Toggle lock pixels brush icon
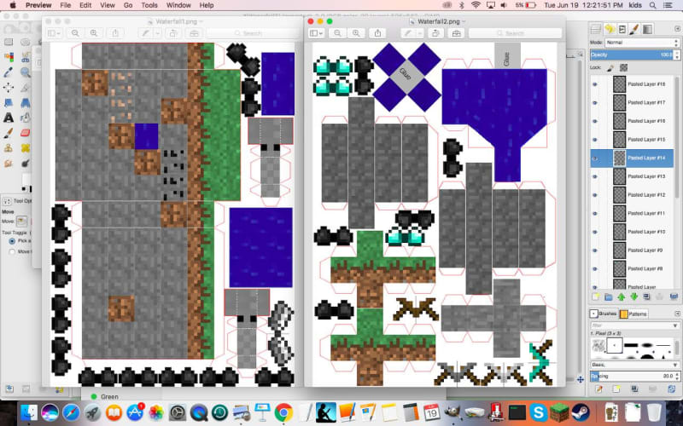This screenshot has height=426, width=683. (x=610, y=68)
